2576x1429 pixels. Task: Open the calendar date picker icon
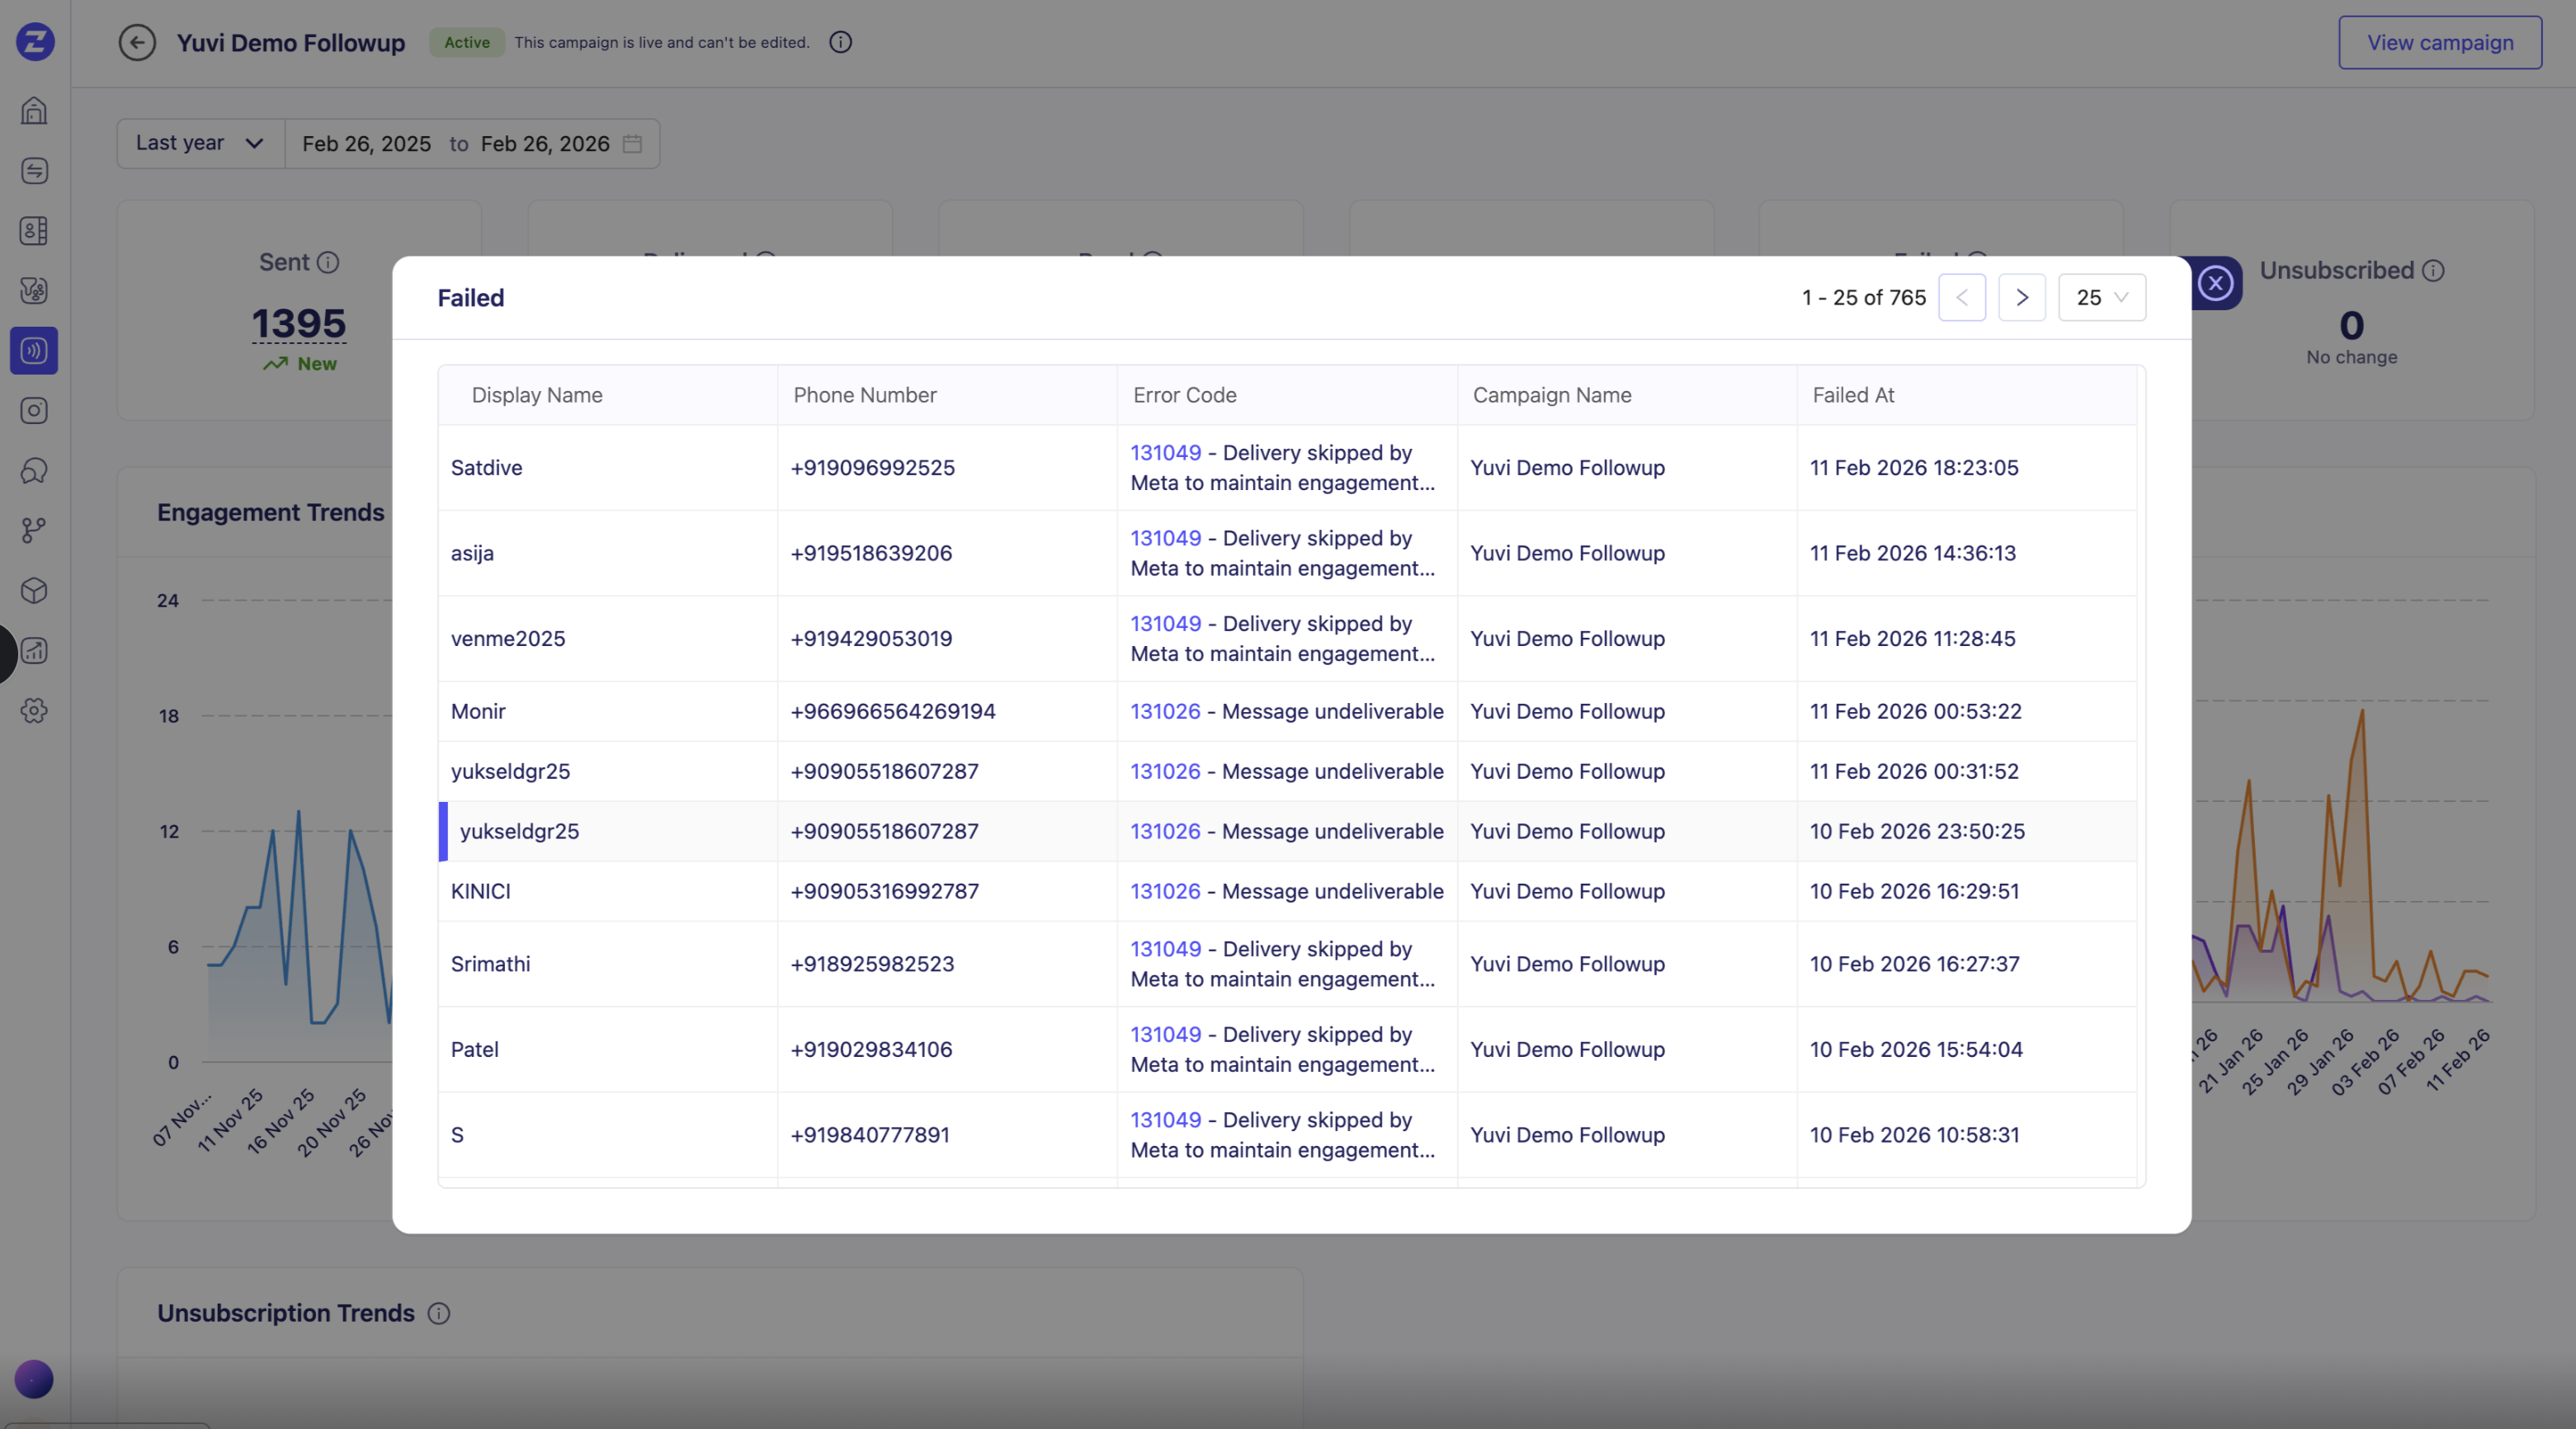click(x=632, y=144)
